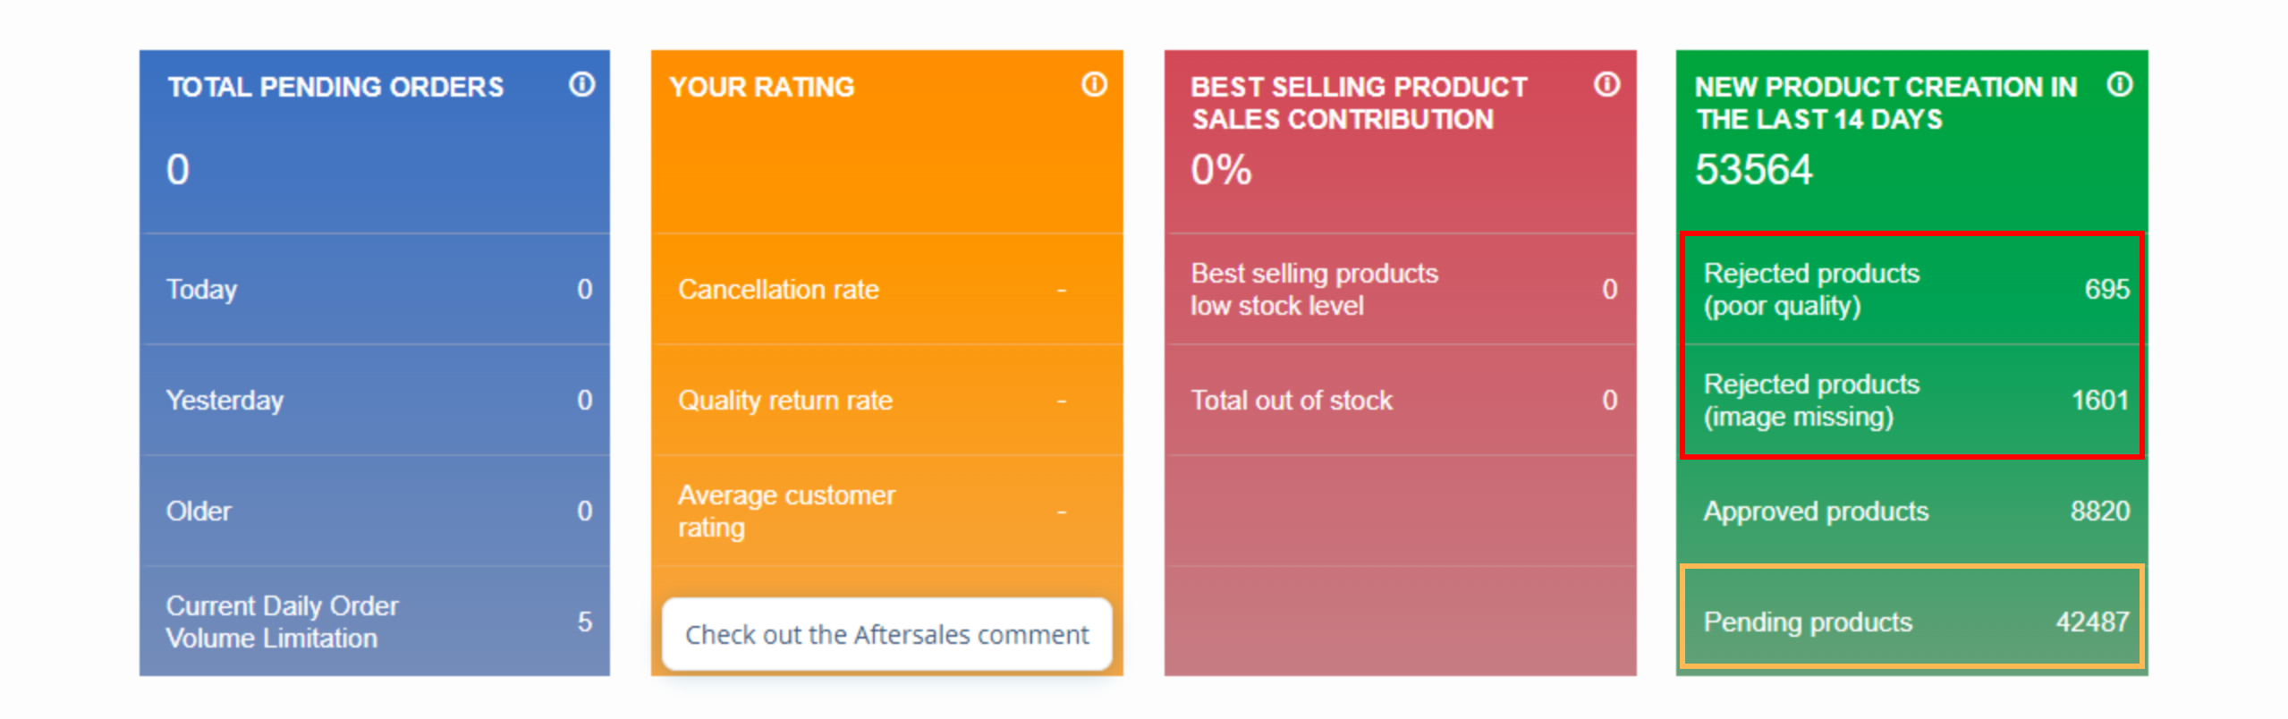Open Rejected products (image missing) row
2288x719 pixels.
(1912, 401)
